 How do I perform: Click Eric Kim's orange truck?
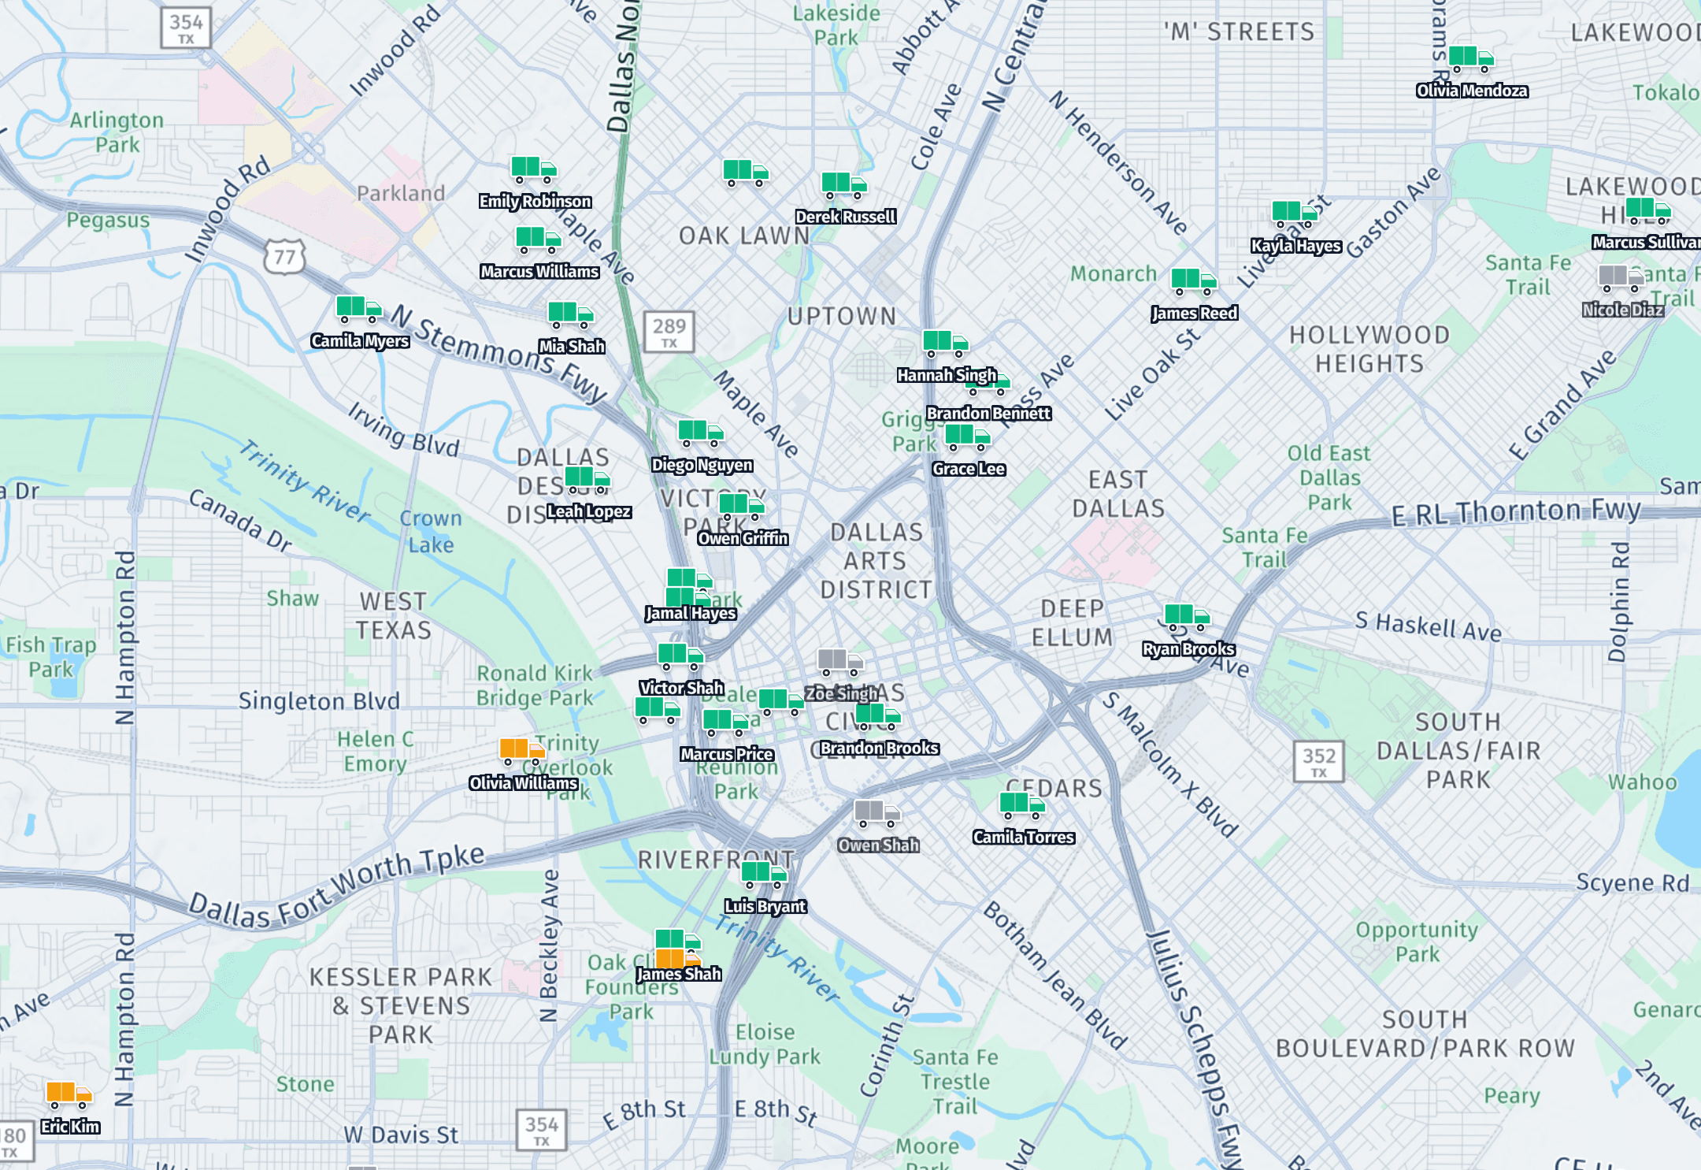(x=69, y=1095)
